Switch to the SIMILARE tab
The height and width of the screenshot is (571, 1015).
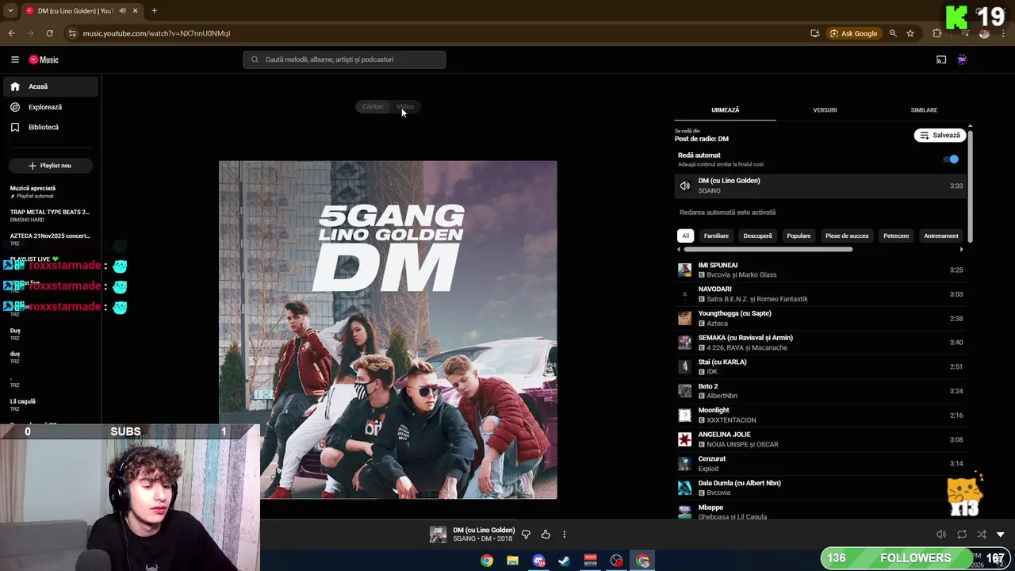924,110
